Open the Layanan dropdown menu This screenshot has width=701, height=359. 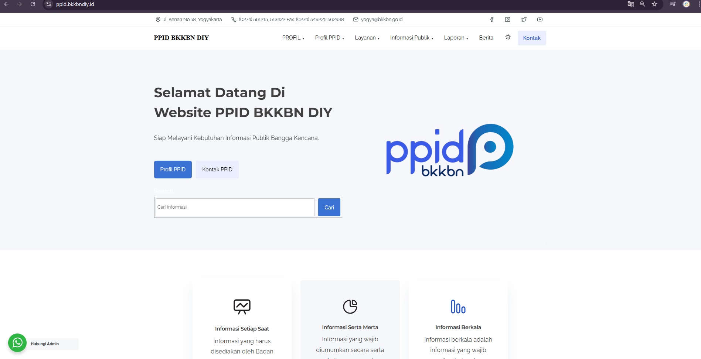coord(367,38)
